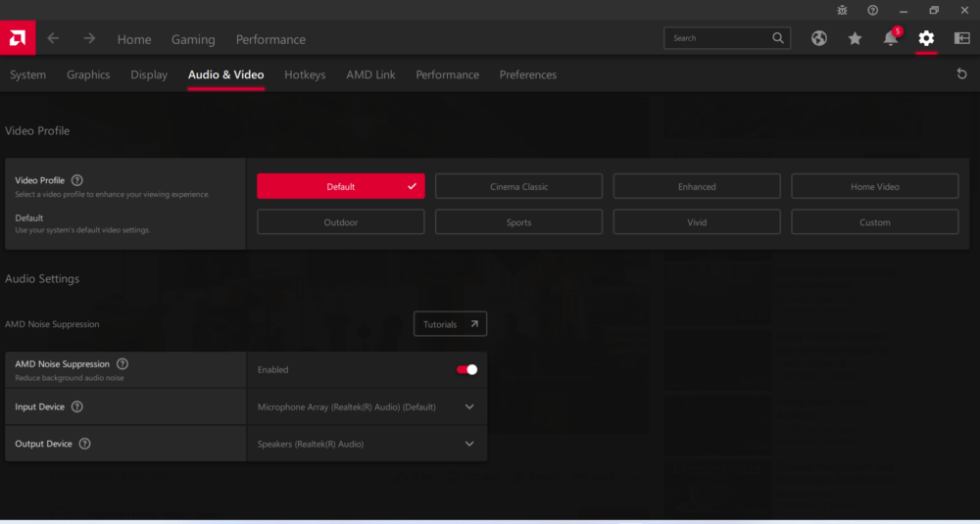Go back with the left arrow icon
Viewport: 980px width, 524px height.
(53, 38)
